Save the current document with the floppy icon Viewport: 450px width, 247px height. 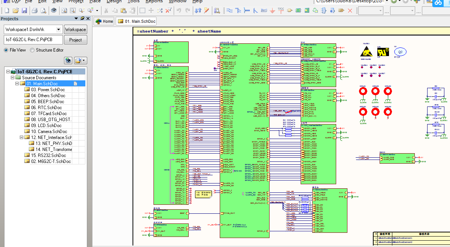24,10
